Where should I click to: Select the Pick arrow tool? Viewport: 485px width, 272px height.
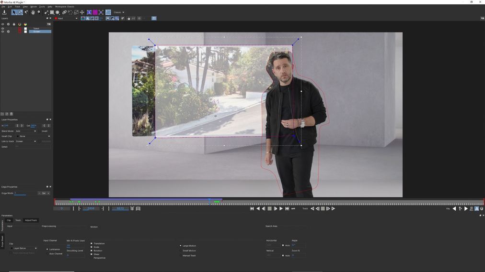pos(14,12)
